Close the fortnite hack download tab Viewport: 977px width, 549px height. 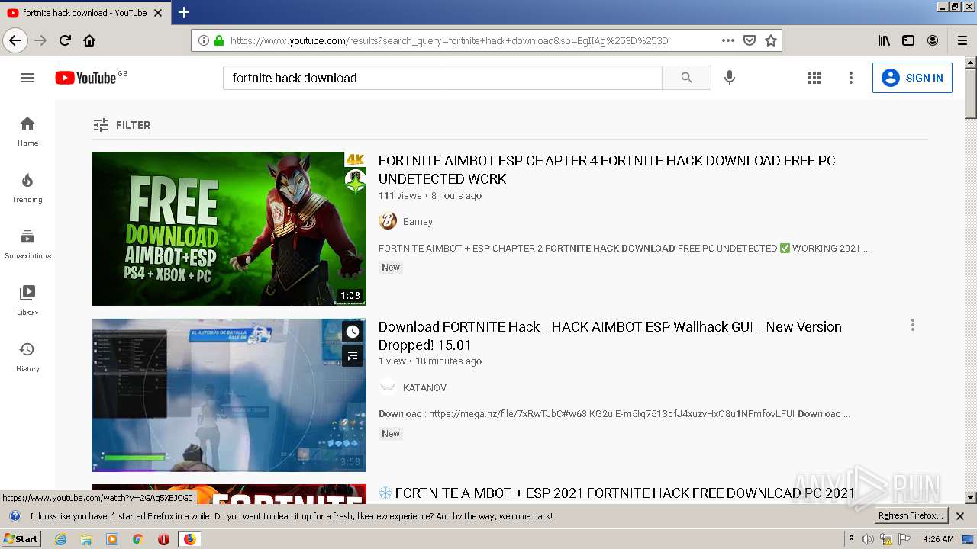tap(158, 12)
